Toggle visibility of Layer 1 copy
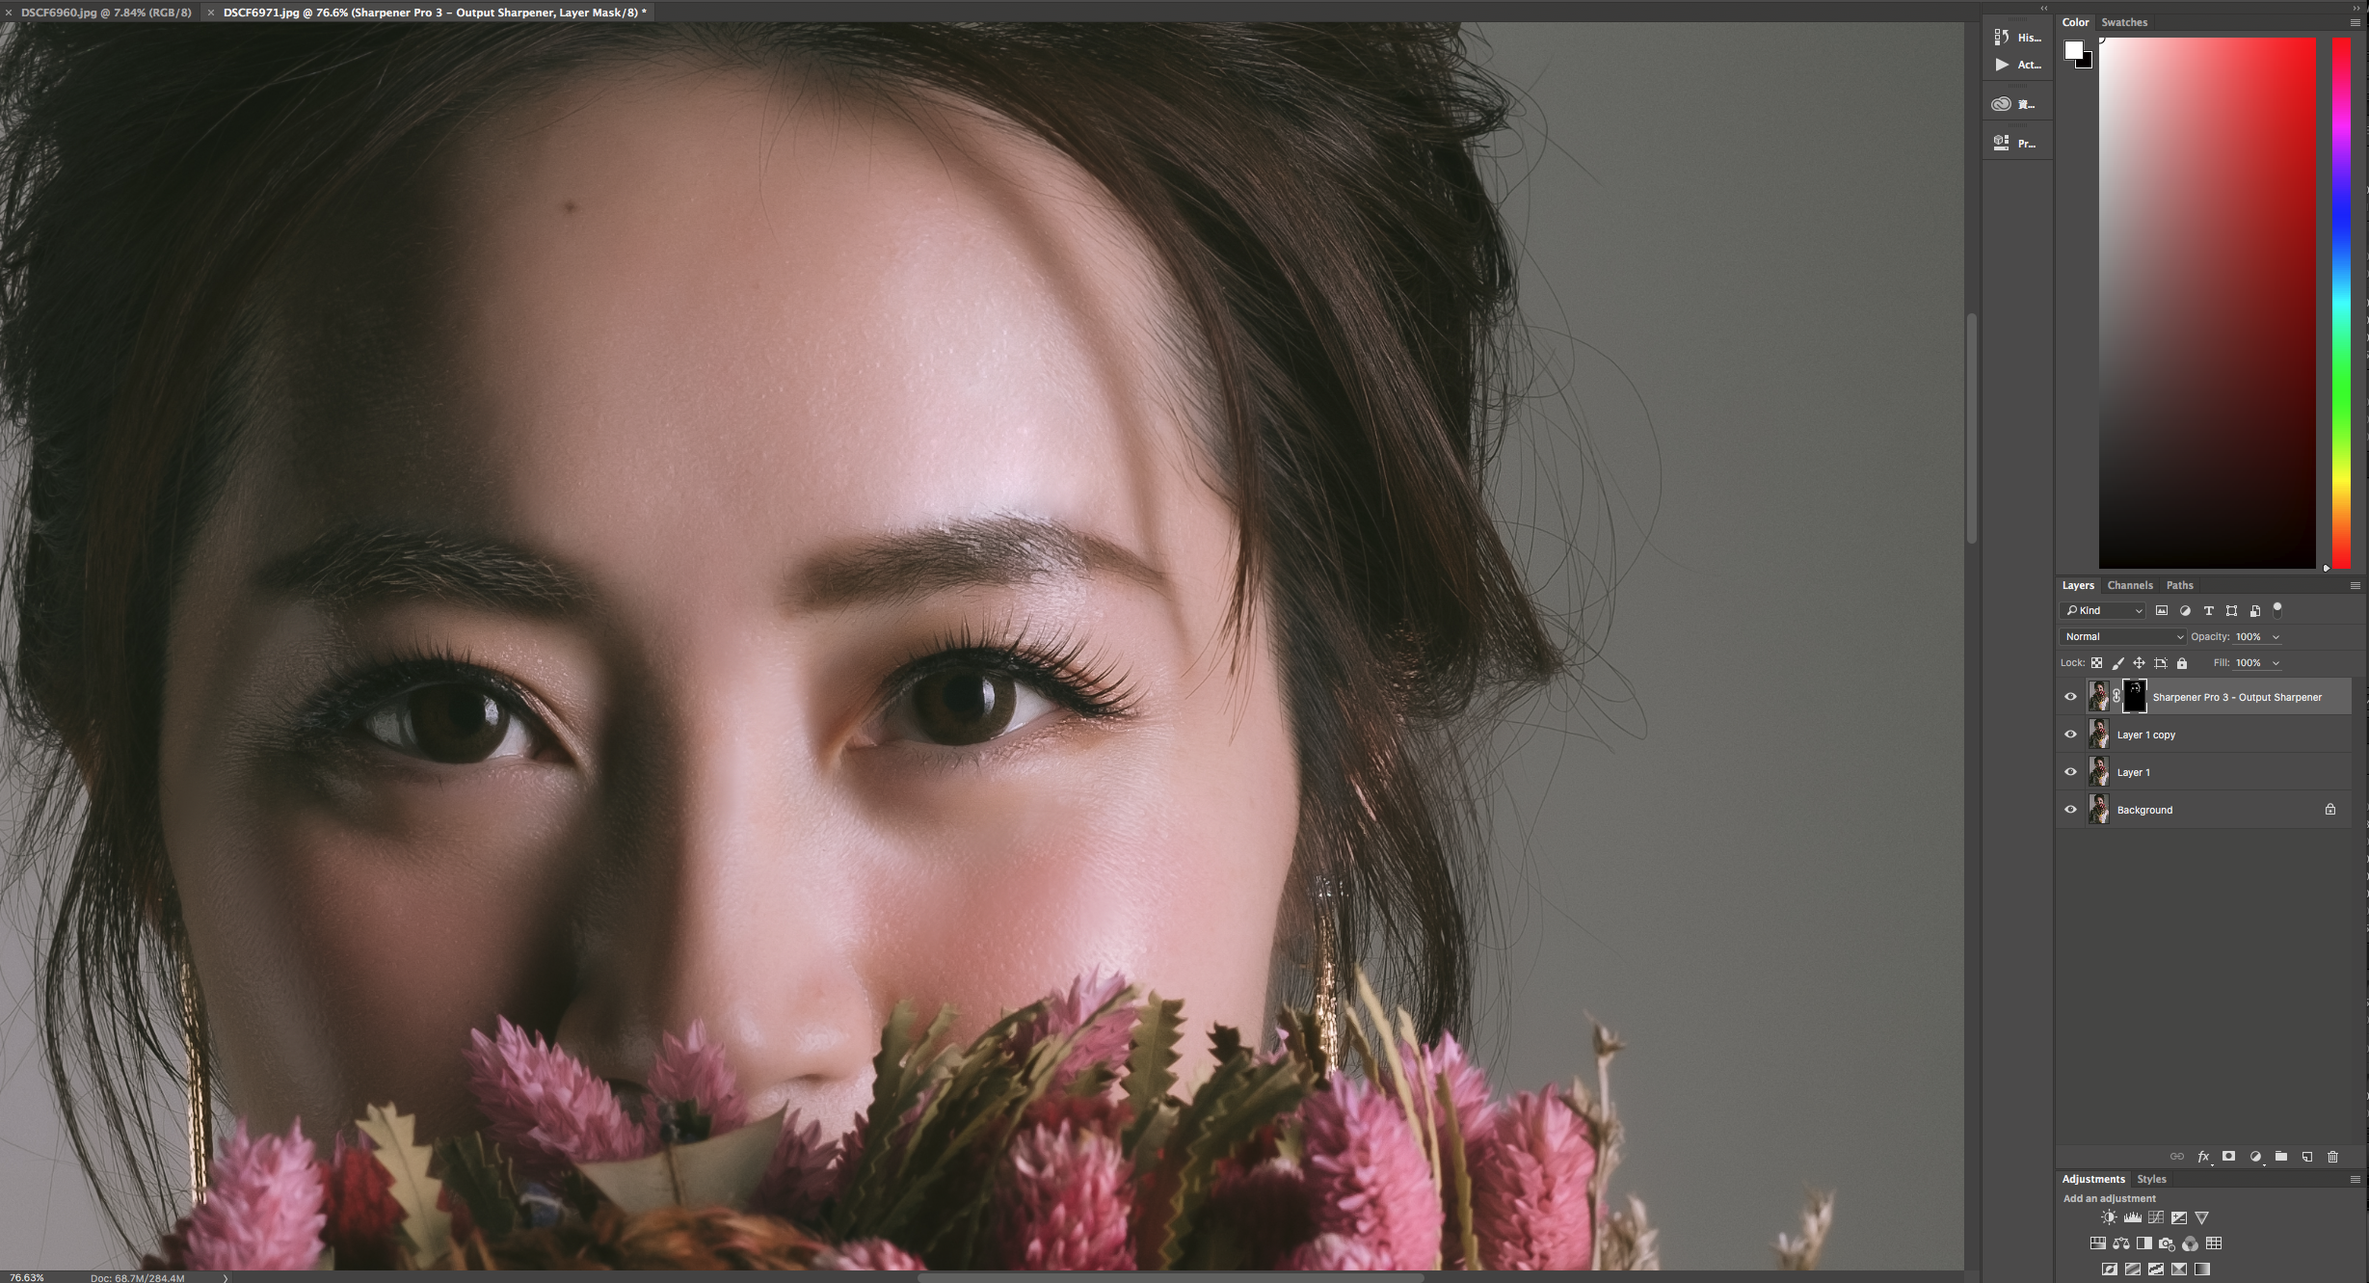The image size is (2369, 1283). point(2070,735)
